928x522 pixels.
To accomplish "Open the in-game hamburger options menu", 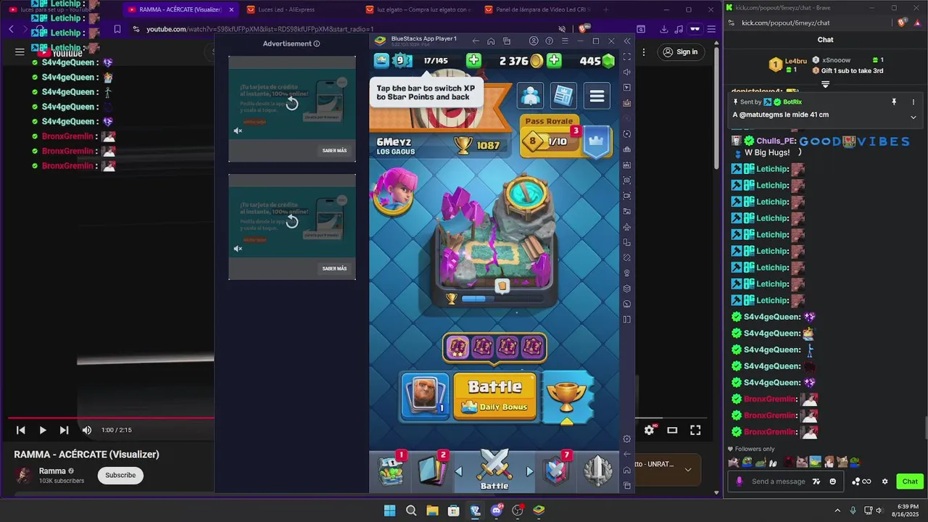I will (597, 96).
